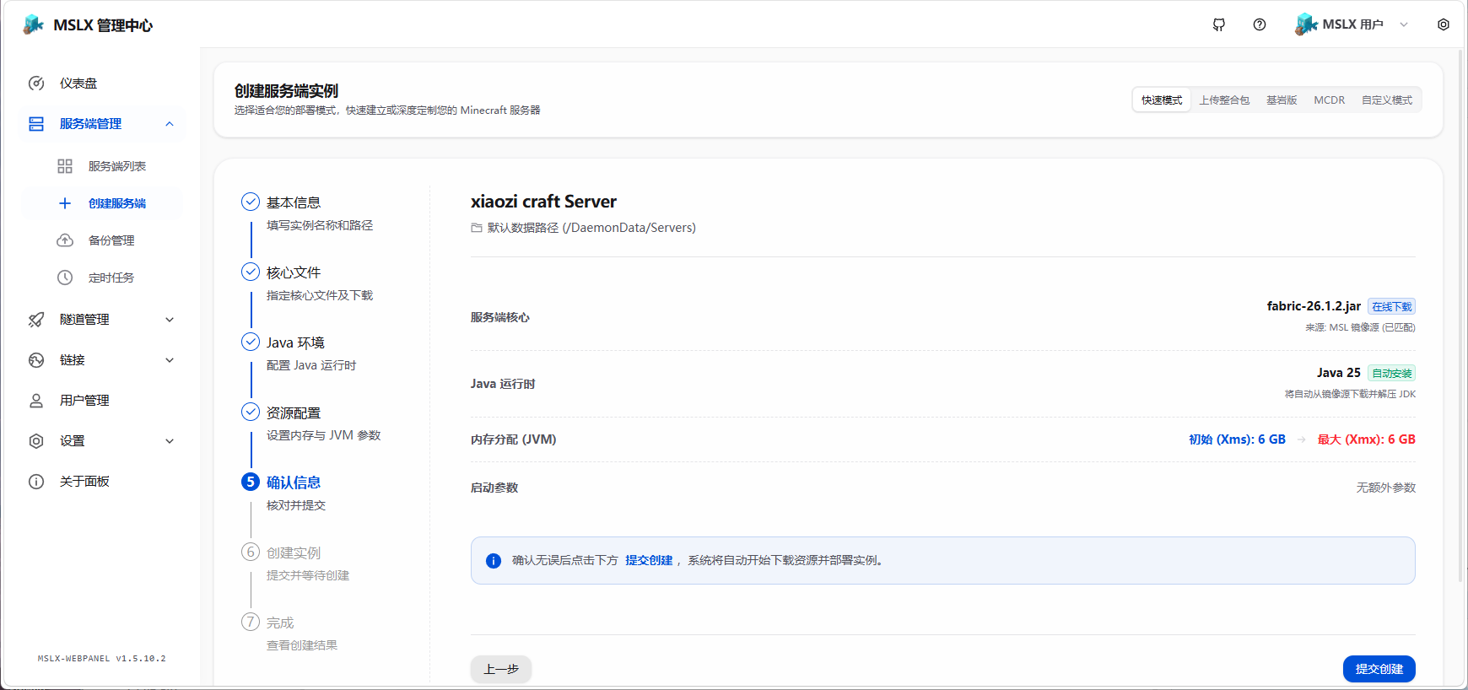The width and height of the screenshot is (1468, 690).
Task: Open the GitHub icon in header
Action: pyautogui.click(x=1219, y=24)
